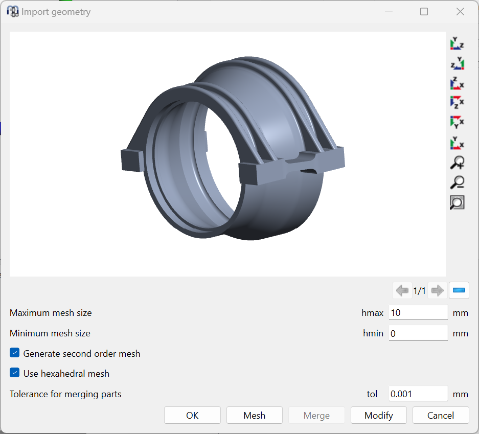Confirm the import with OK

(192, 415)
